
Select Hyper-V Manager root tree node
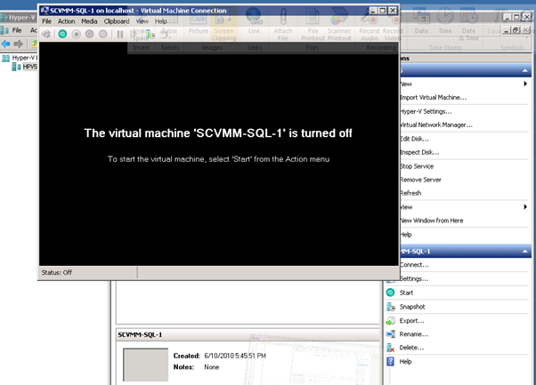(24, 58)
